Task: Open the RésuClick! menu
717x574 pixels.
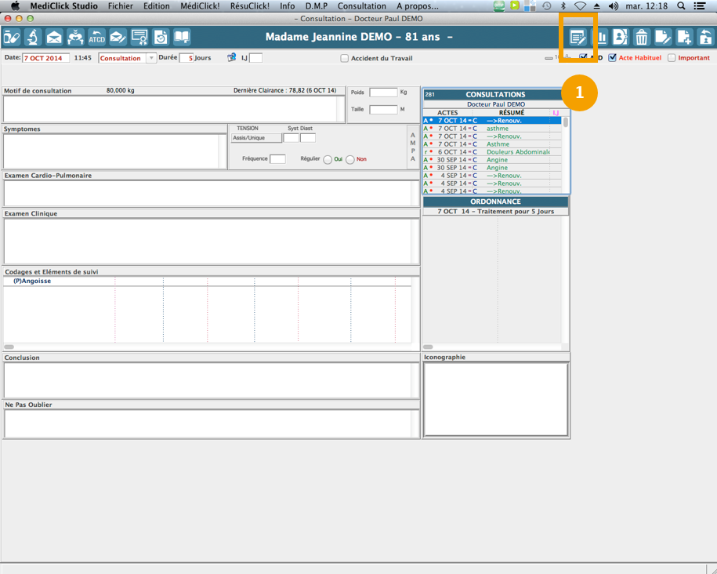Action: [249, 5]
